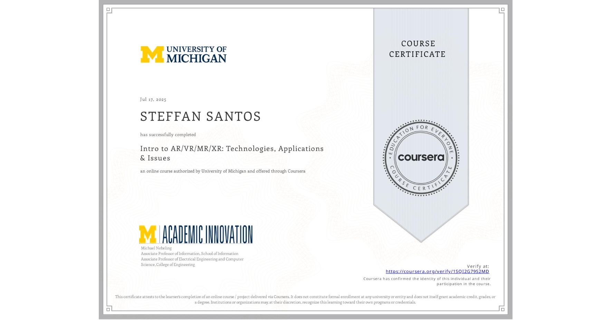Open the coursera.org verify link
The height and width of the screenshot is (320, 612).
coord(437,271)
